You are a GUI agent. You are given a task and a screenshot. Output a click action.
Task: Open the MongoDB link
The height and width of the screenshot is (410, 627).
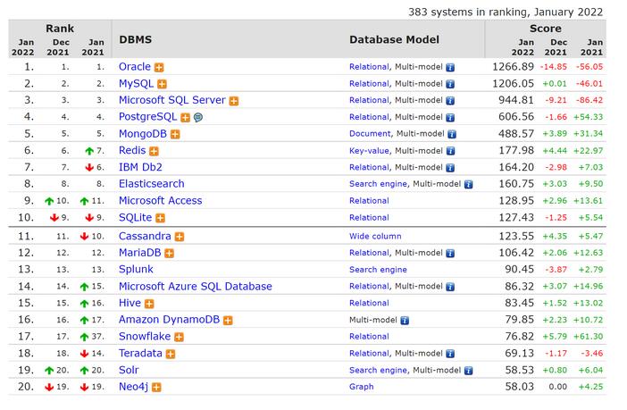[143, 134]
